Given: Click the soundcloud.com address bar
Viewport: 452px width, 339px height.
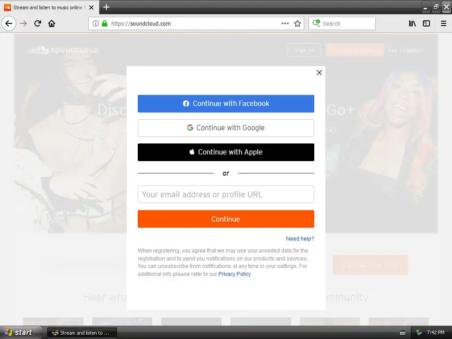Looking at the screenshot, I should [x=196, y=23].
